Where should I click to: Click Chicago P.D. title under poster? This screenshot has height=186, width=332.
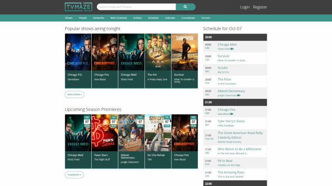coord(75,75)
